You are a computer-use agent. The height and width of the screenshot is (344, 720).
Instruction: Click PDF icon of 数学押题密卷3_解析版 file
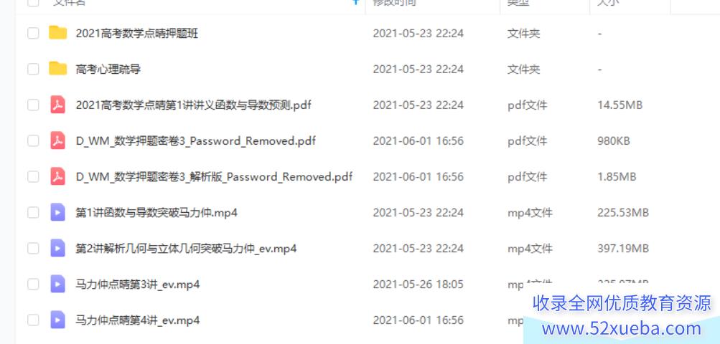58,176
